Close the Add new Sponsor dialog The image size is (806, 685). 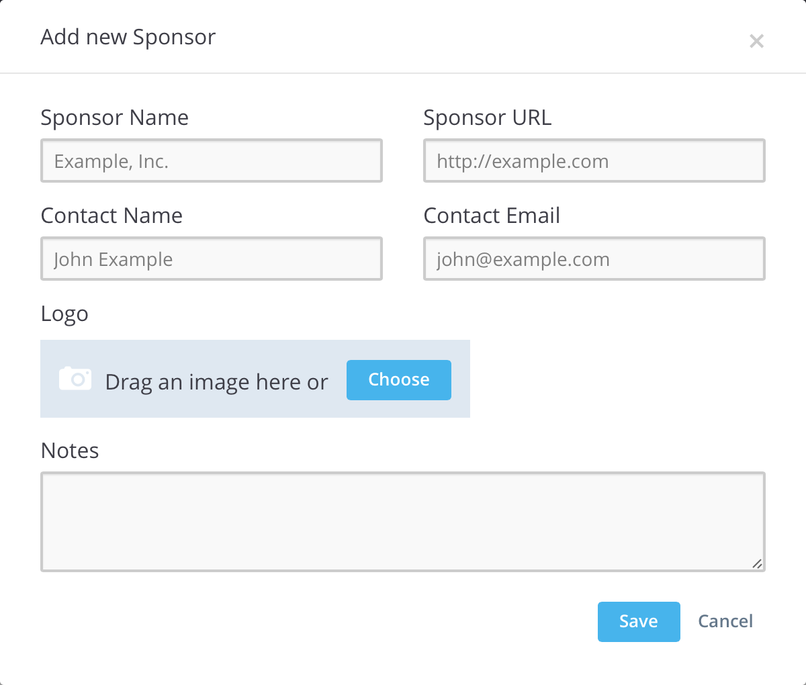pos(756,42)
